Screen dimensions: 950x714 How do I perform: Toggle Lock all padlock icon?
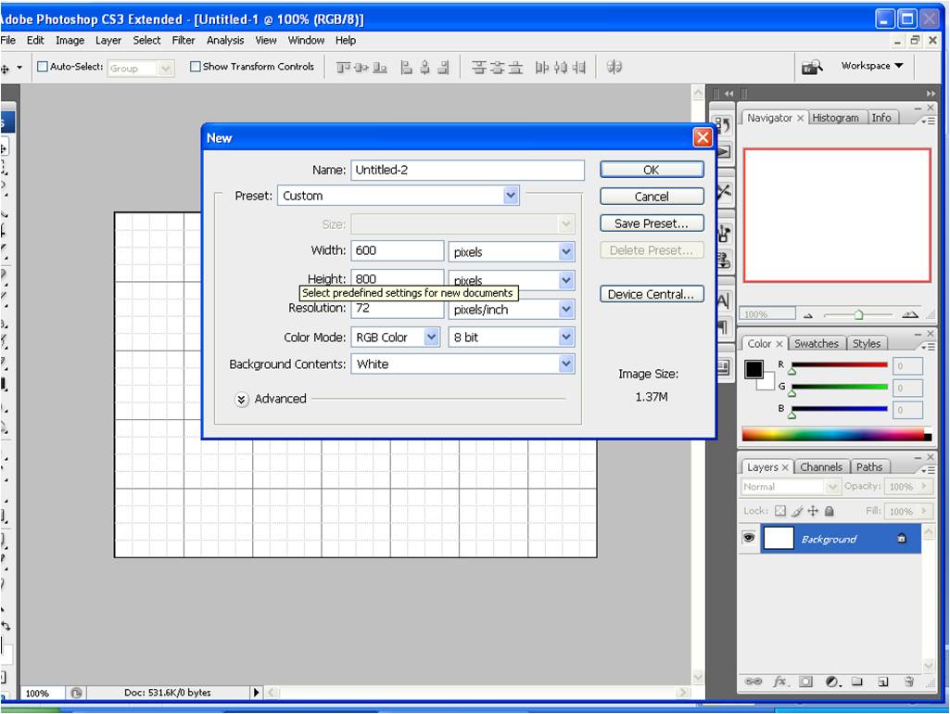(x=830, y=511)
